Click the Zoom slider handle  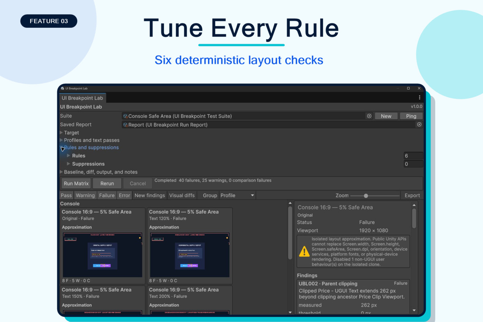click(x=366, y=196)
